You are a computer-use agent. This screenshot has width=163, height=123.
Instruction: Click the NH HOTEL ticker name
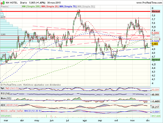tap(12, 2)
